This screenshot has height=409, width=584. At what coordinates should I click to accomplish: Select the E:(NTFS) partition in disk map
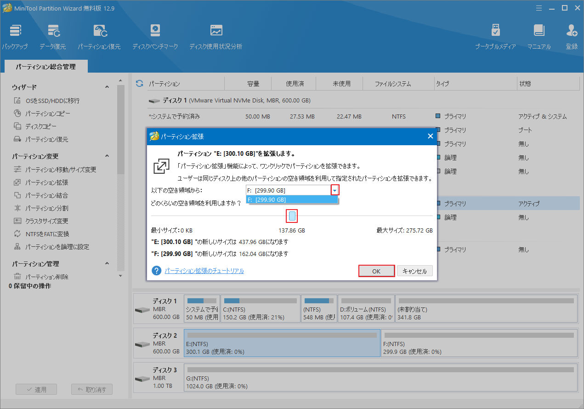[x=282, y=342]
